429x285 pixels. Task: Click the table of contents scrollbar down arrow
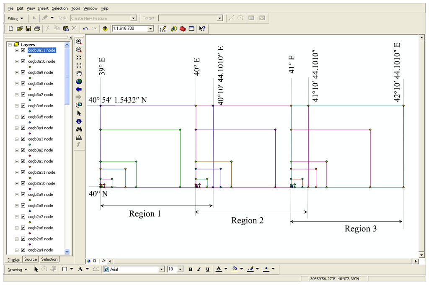pos(67,252)
